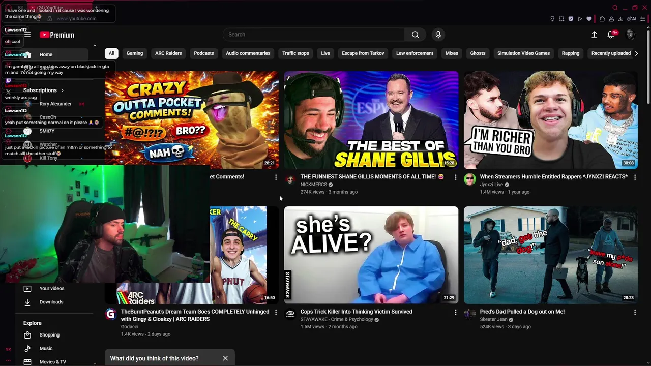Image resolution: width=651 pixels, height=366 pixels.
Task: Start voice search with microphone icon
Action: (438, 35)
